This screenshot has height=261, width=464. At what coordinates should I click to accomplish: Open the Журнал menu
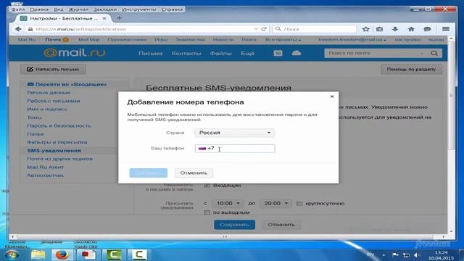tap(78, 9)
